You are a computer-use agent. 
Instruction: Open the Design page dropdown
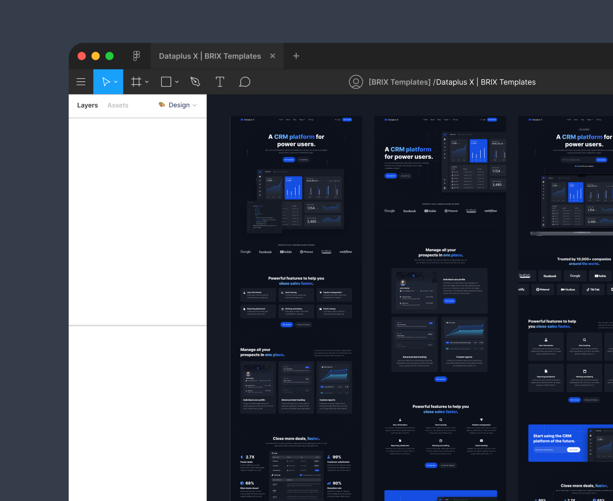point(178,105)
